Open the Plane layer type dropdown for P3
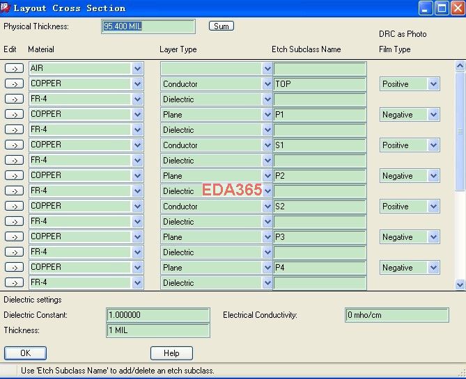 [x=267, y=237]
